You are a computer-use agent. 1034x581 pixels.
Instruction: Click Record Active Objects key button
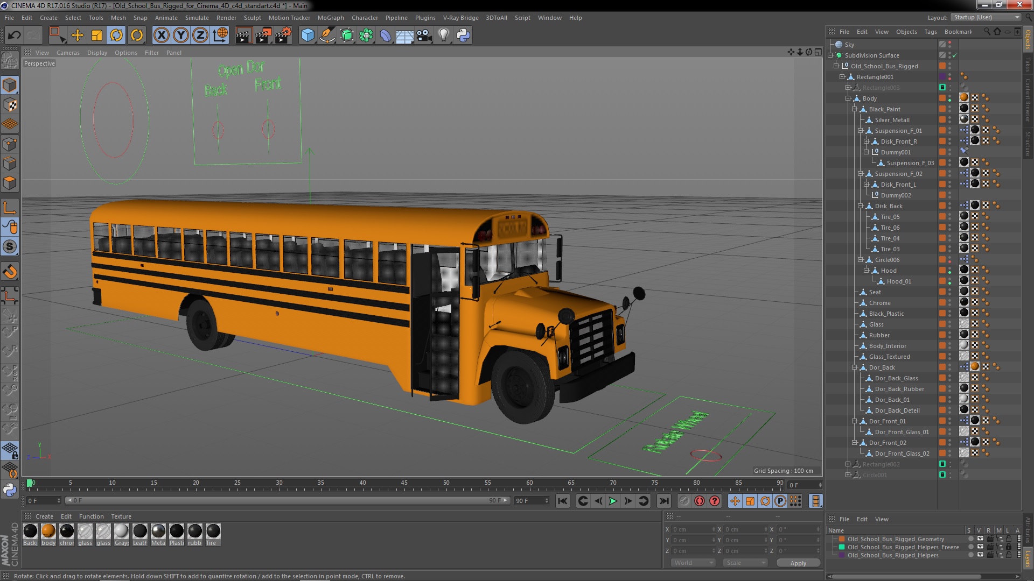click(684, 501)
